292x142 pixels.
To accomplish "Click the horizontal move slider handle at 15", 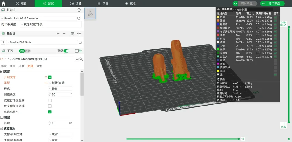I will tap(239, 139).
